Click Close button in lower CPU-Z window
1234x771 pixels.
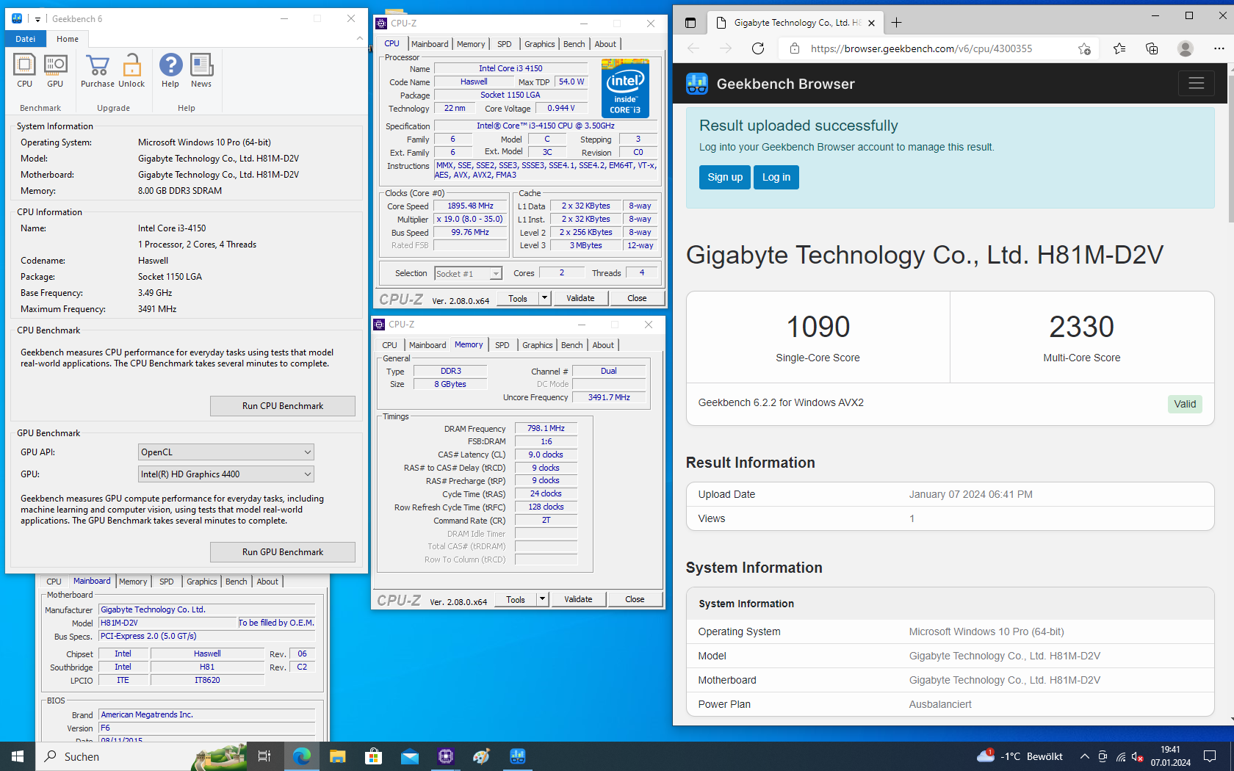[x=635, y=599]
